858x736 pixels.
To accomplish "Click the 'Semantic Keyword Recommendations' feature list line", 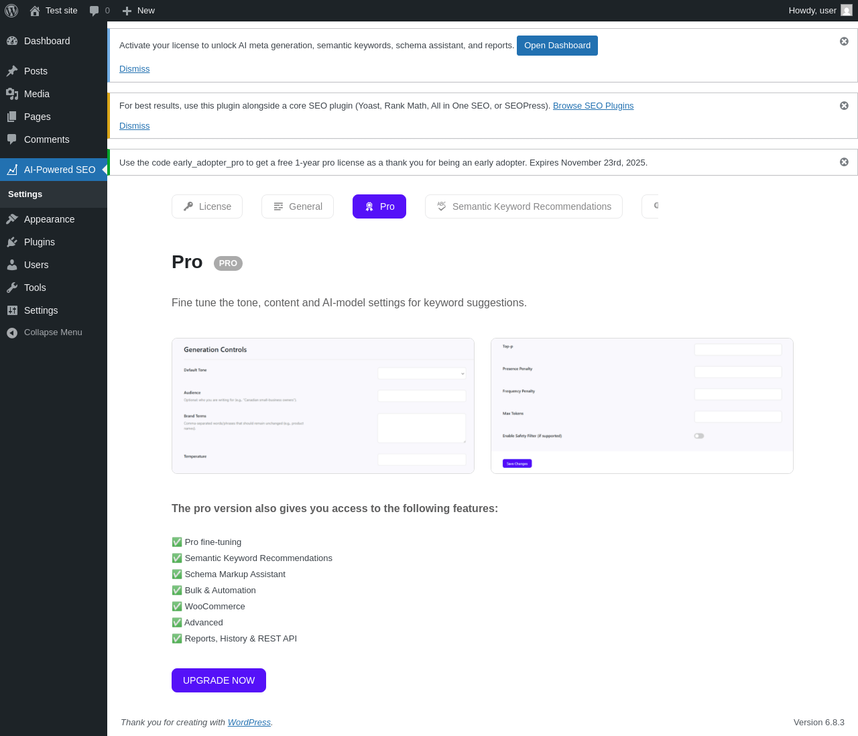I will [x=252, y=558].
